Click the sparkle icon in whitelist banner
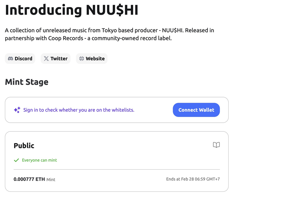The width and height of the screenshot is (294, 197). tap(17, 110)
